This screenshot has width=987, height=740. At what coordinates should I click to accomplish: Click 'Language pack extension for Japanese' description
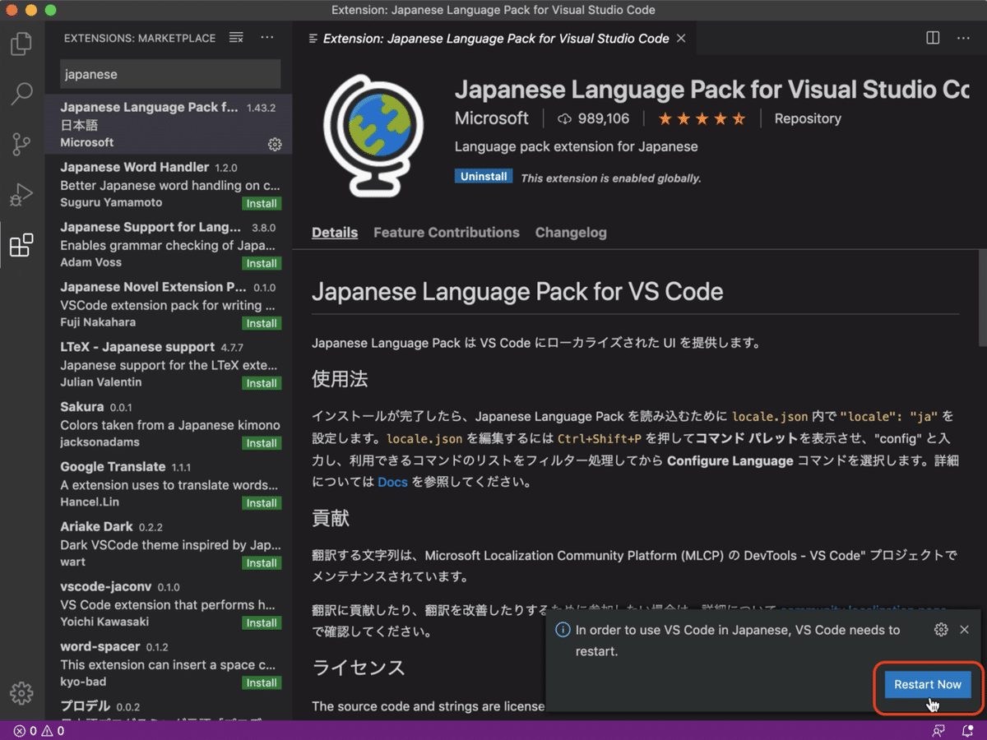(x=576, y=147)
